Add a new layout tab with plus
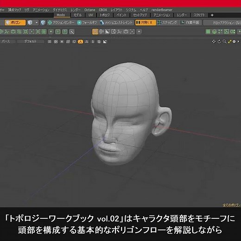The image size is (241, 241). 212,15
